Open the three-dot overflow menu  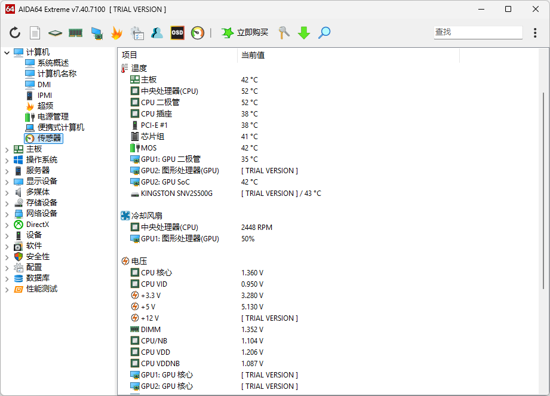coord(535,33)
